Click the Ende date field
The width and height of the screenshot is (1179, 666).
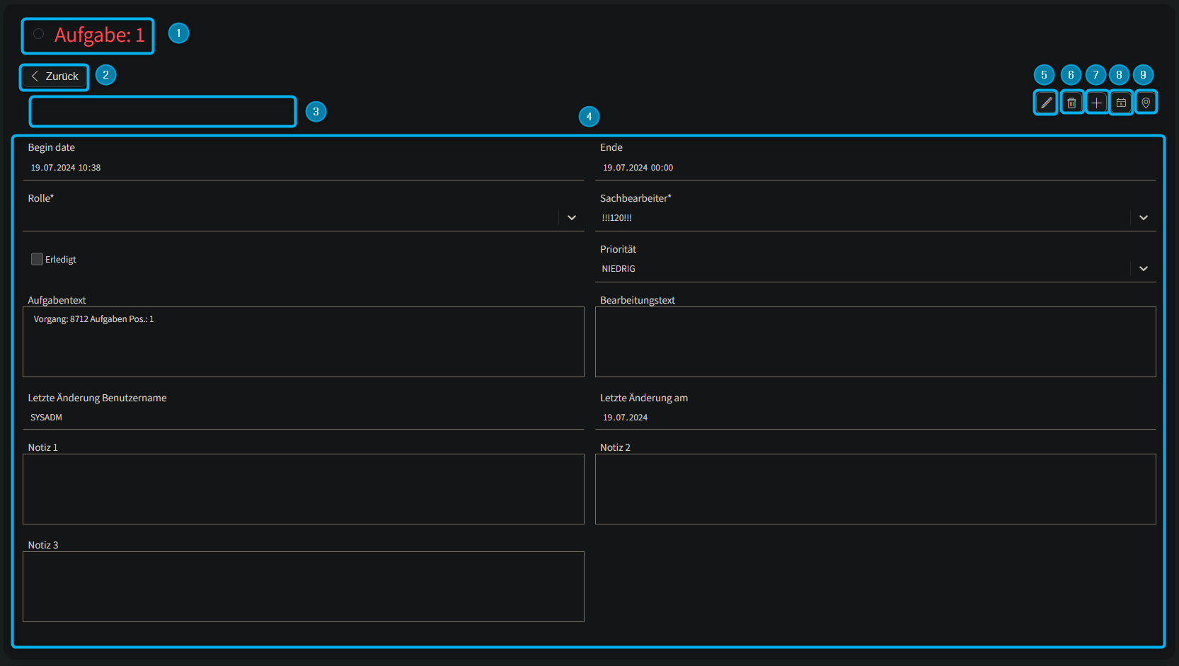pos(875,168)
